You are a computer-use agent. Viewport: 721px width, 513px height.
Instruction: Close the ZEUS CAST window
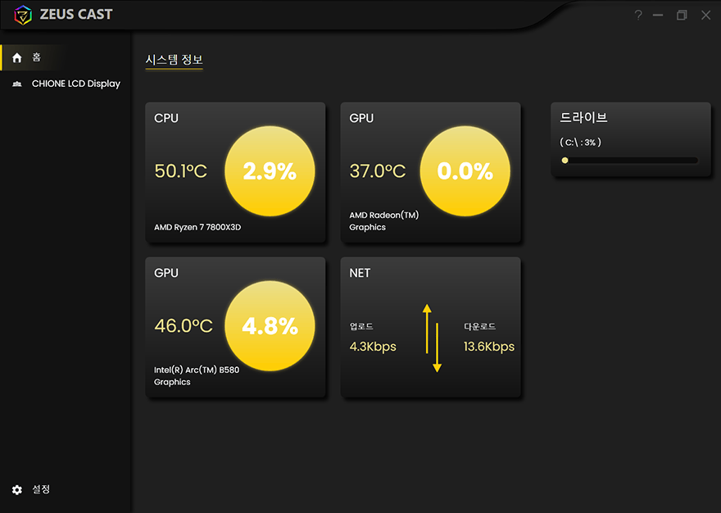(x=705, y=16)
